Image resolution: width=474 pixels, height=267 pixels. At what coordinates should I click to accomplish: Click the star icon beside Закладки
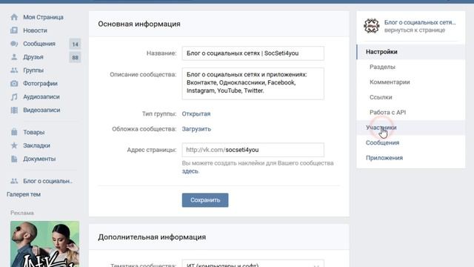pyautogui.click(x=14, y=145)
